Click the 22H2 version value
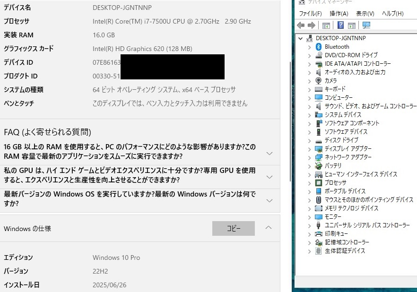 click(x=100, y=271)
